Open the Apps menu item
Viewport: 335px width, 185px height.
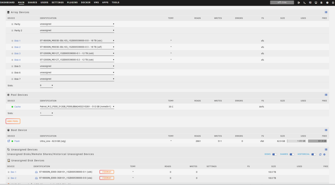[x=105, y=3]
